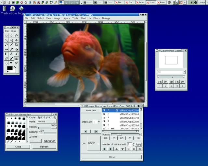208x166 pixels.
Task: Select the eraser tool
Action: pos(6,58)
